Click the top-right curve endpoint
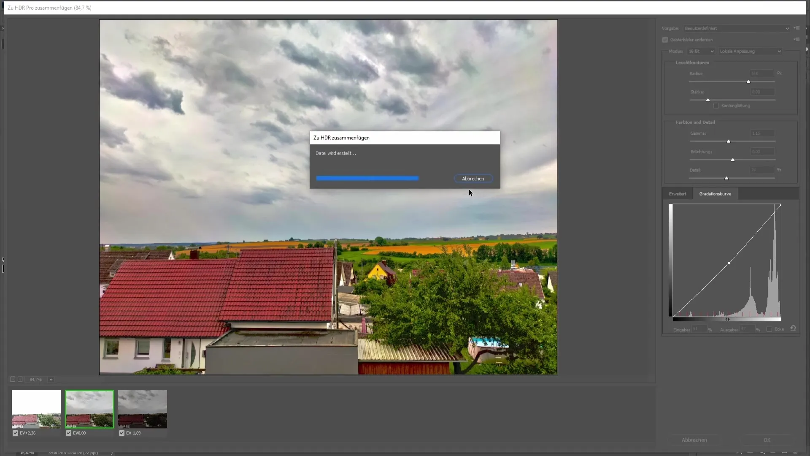The height and width of the screenshot is (456, 810). (x=780, y=205)
